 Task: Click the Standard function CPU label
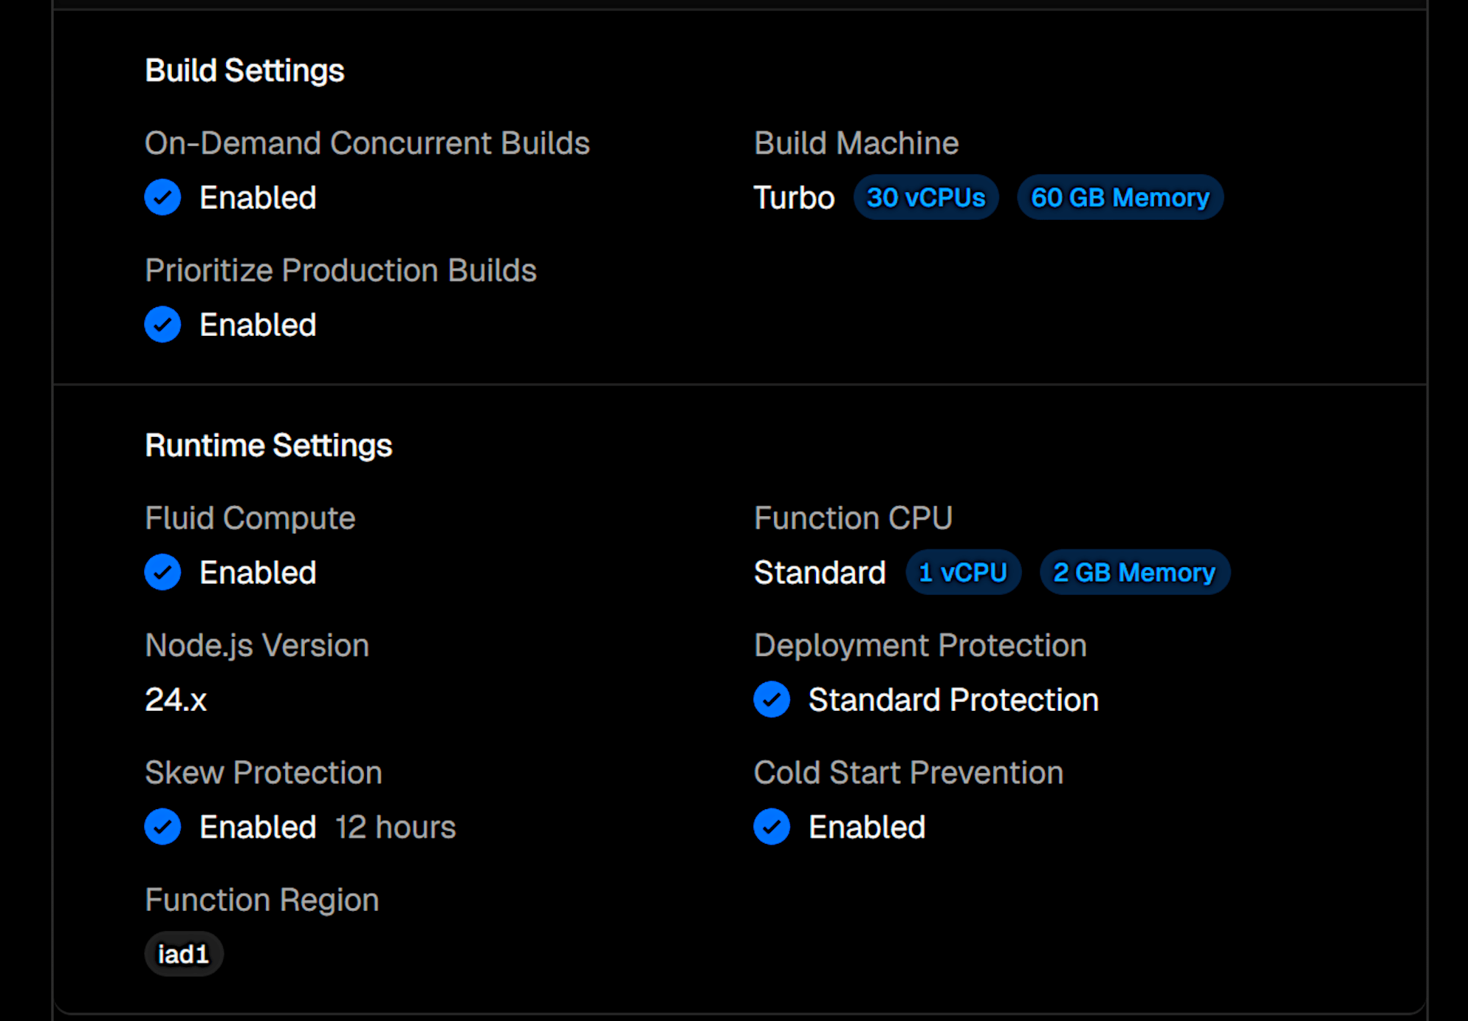820,573
